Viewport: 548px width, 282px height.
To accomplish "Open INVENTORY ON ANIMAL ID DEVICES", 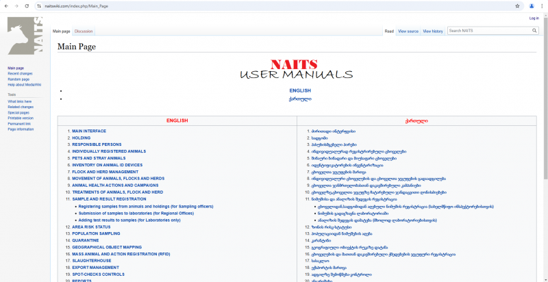I will tap(108, 165).
